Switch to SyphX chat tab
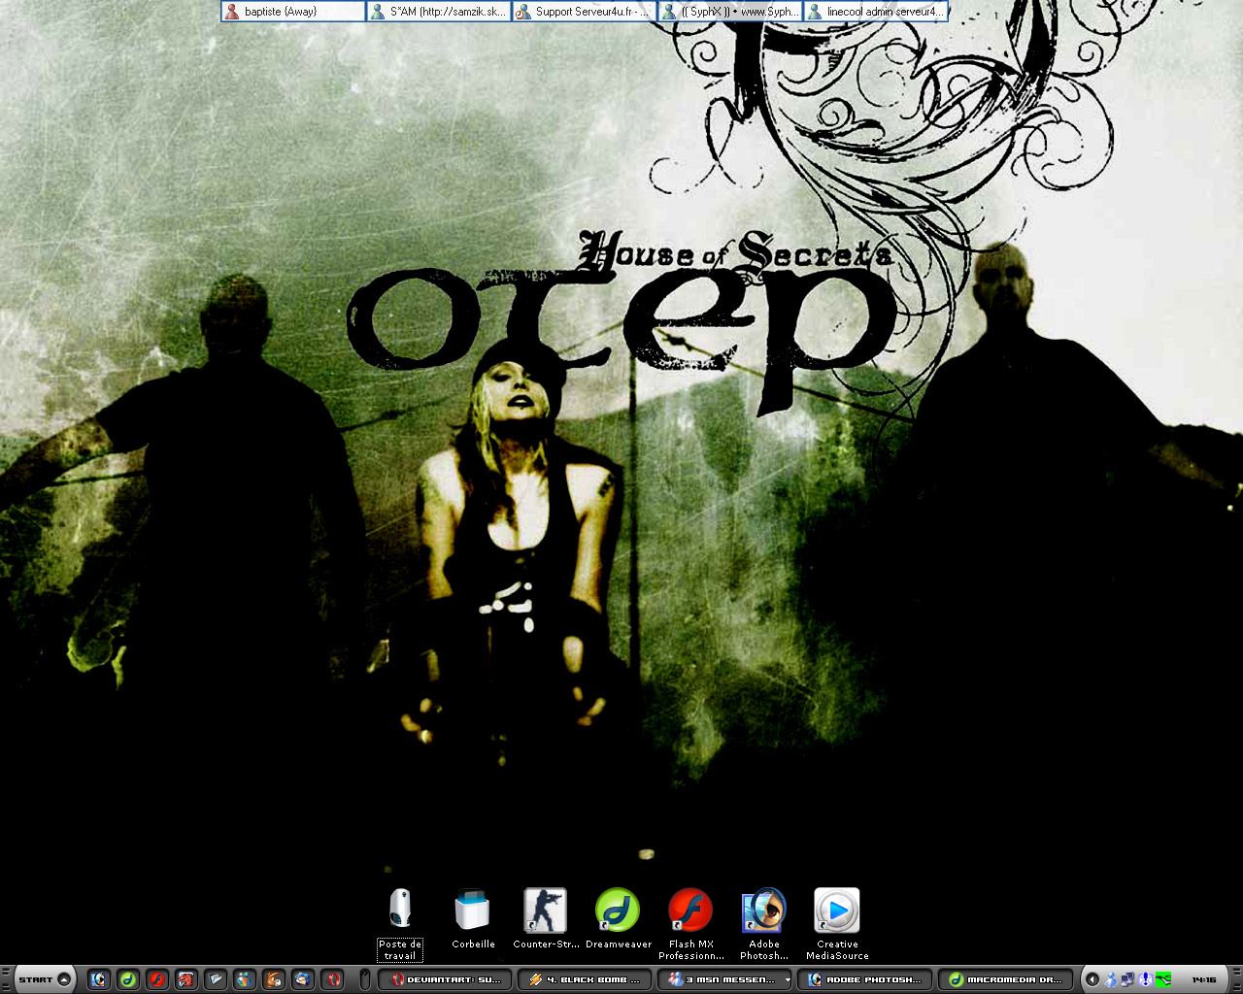 (730, 12)
